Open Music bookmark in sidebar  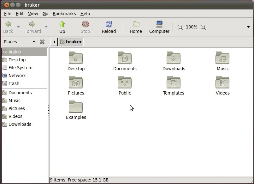pos(24,101)
